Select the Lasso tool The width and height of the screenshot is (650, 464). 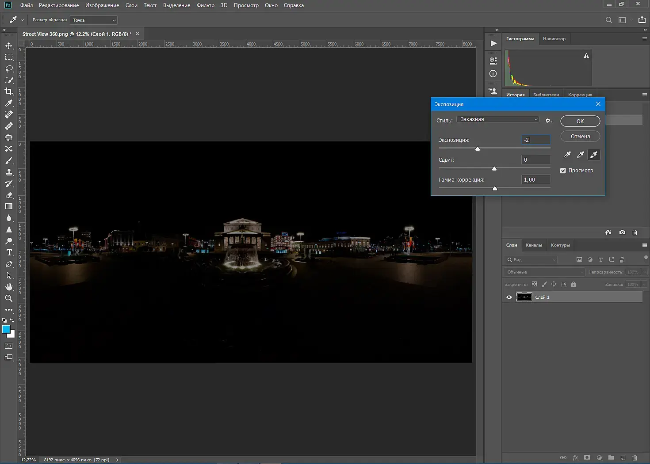coord(9,68)
